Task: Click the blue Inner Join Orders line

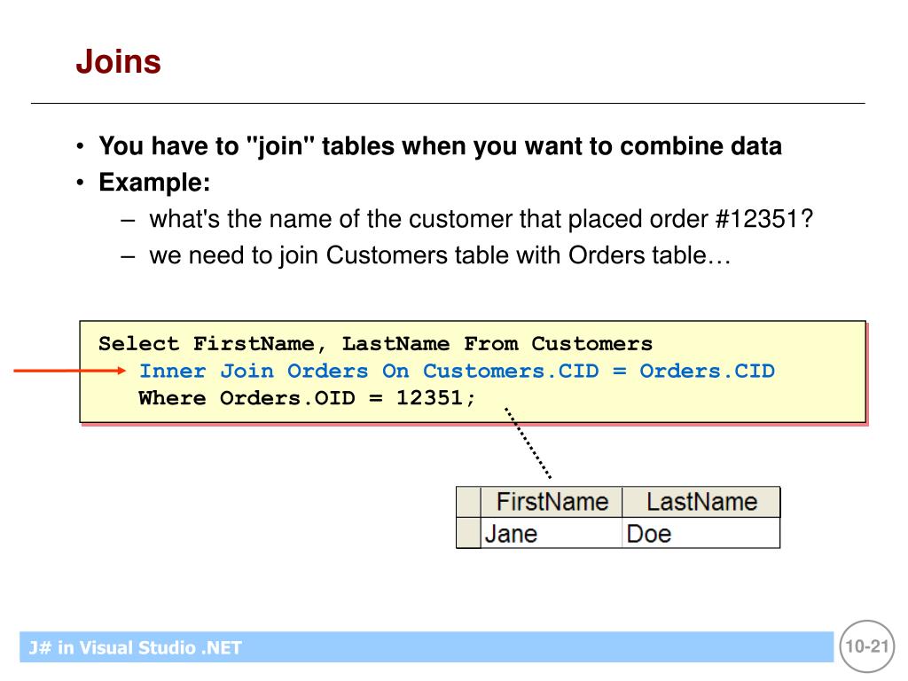Action: 457,371
